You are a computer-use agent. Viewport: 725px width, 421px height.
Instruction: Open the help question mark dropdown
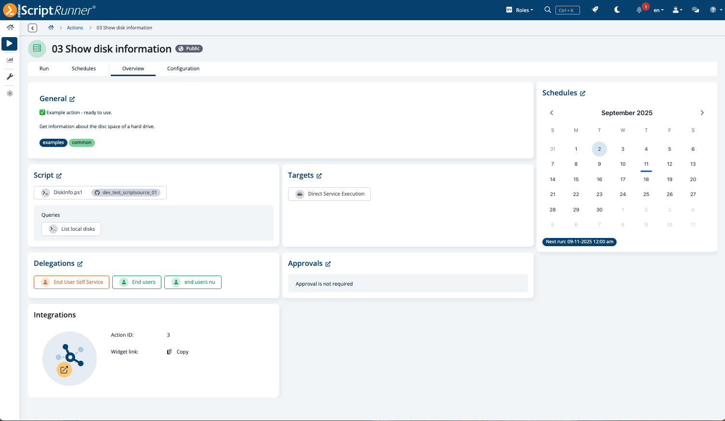(715, 10)
